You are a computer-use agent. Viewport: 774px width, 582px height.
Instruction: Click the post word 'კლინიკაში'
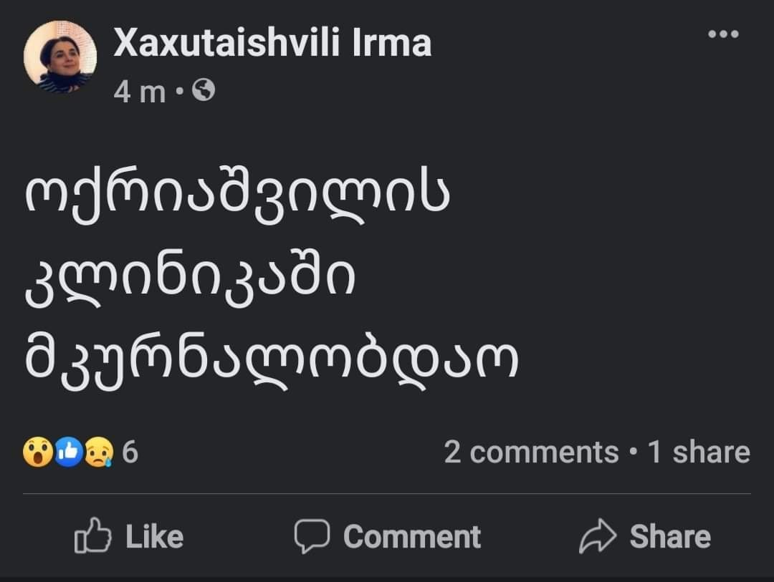191,281
